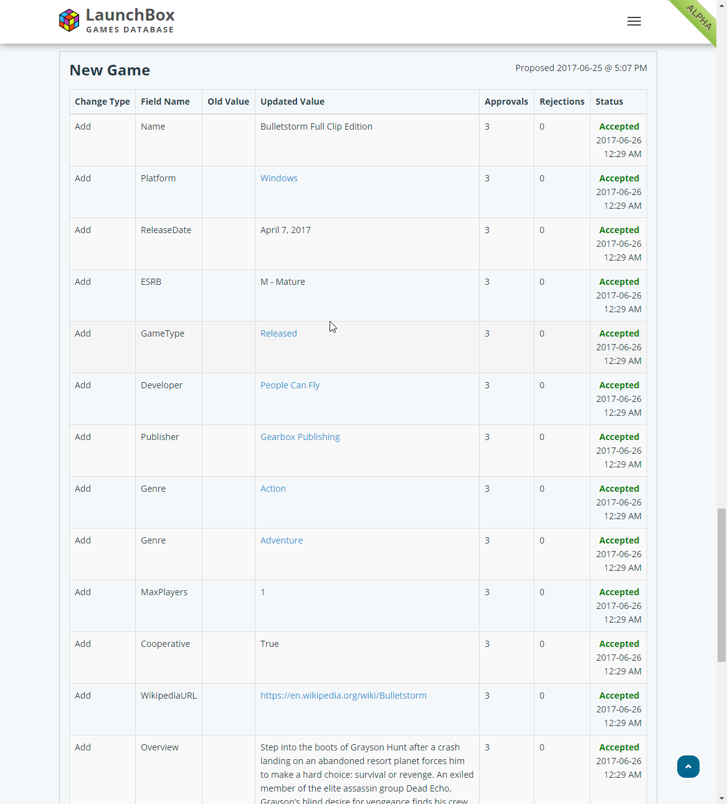This screenshot has height=804, width=727.
Task: Click the LaunchBox cube logo icon
Action: tap(69, 21)
